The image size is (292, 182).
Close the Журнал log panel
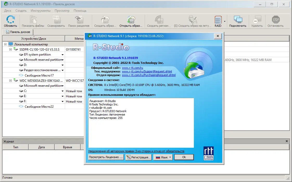pyautogui.click(x=287, y=141)
